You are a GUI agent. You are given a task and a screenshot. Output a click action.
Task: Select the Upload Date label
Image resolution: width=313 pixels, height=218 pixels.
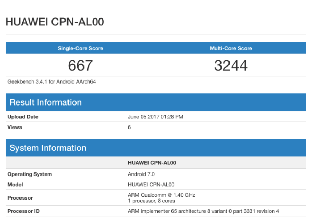click(23, 117)
